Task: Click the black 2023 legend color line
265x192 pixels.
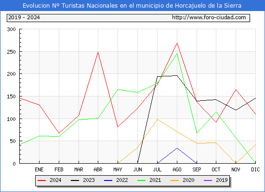Action: 75,180
